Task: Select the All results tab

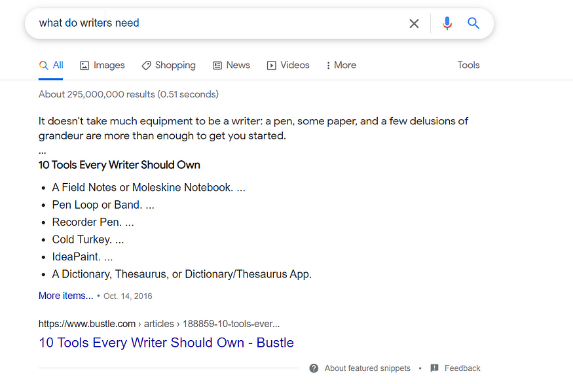Action: click(x=51, y=65)
